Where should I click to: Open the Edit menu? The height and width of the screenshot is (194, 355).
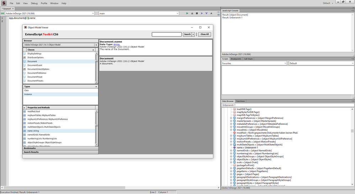(x=18, y=3)
